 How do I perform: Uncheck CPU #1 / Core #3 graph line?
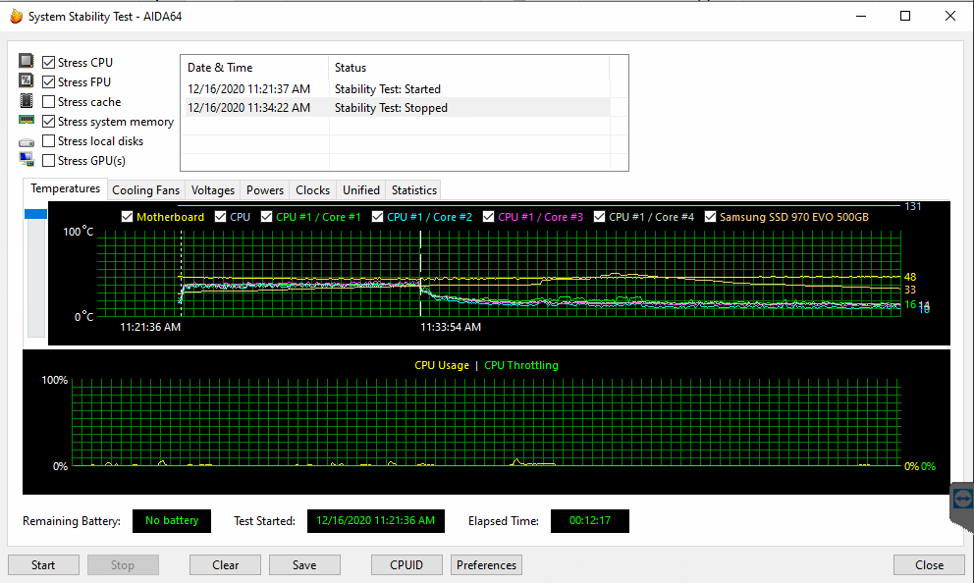[x=488, y=217]
